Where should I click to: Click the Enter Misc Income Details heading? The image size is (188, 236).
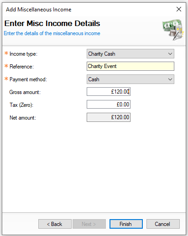coord(52,23)
